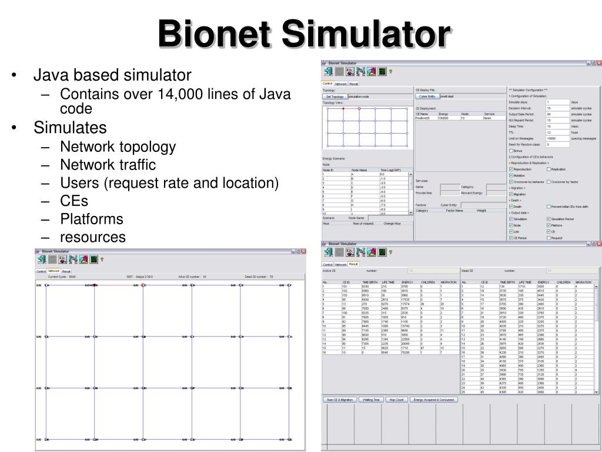This screenshot has height=452, width=602.
Task: Click the gray square toolbar icon in Control-tab window
Action: (x=339, y=71)
